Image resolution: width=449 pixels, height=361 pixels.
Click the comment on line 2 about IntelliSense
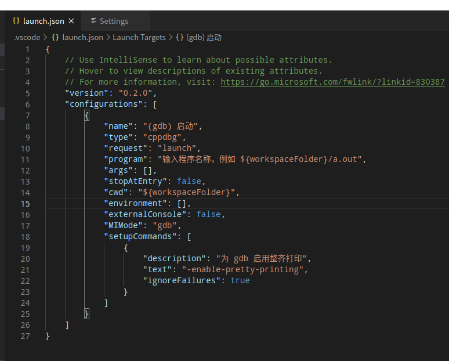click(x=198, y=60)
